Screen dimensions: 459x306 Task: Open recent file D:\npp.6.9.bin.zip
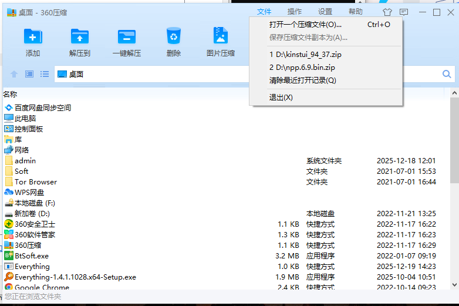pyautogui.click(x=326, y=68)
